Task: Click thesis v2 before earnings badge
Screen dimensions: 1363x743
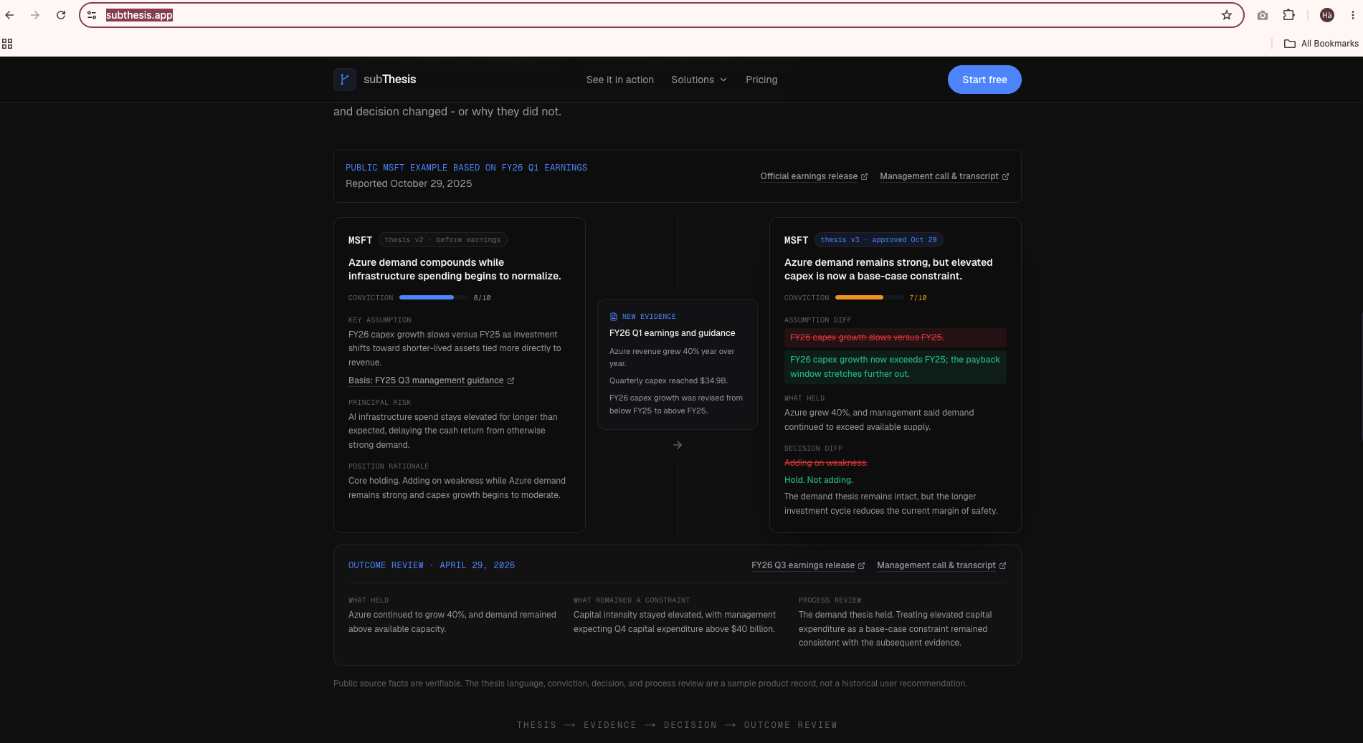Action: coord(442,240)
